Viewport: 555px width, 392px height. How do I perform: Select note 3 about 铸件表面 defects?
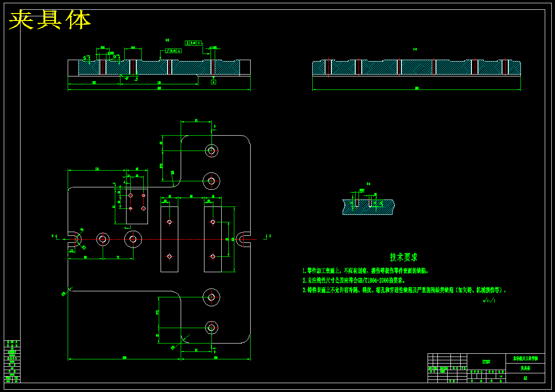(x=404, y=290)
